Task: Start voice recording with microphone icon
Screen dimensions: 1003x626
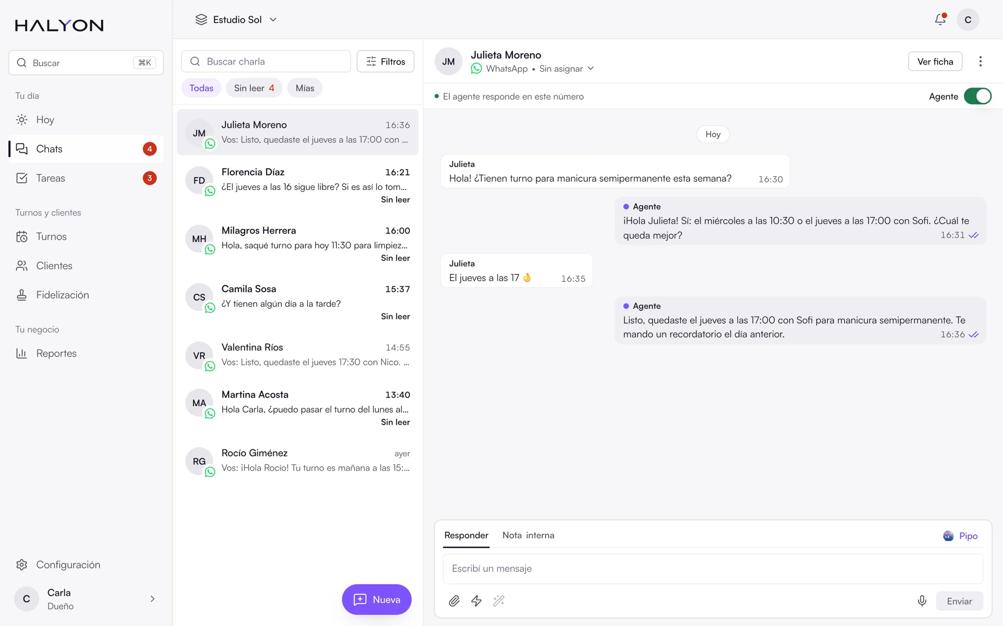Action: point(922,601)
